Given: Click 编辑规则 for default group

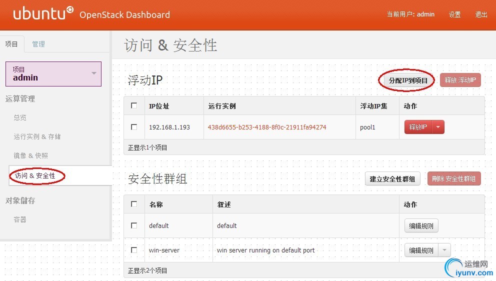Looking at the screenshot, I should [421, 225].
